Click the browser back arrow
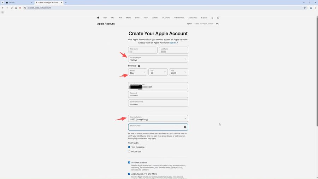This screenshot has height=179, width=318. click(x=2, y=8)
